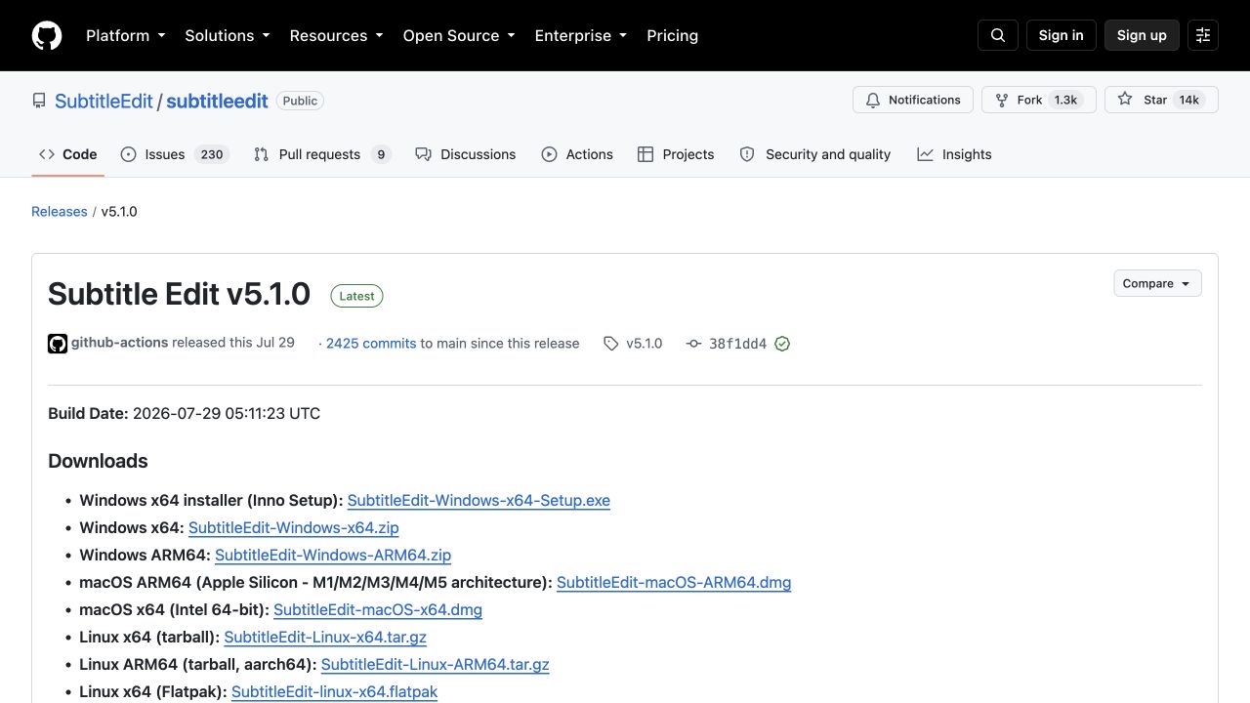Download SubtitleEdit-Windows-ARM64.zip
Viewport: 1250px width, 703px height.
333,555
